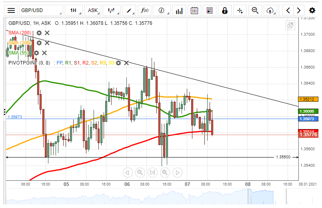Click the blue 1.35973 price tag
This screenshot has width=322, height=208.
(x=308, y=119)
